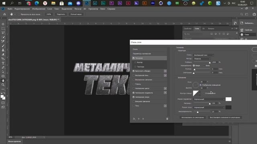
Task: Select the Path Selection arrow tool
Action: pyautogui.click(x=3, y=72)
